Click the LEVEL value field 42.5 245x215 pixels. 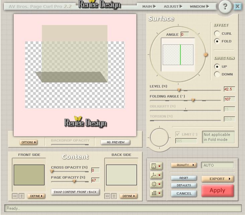pos(229,89)
